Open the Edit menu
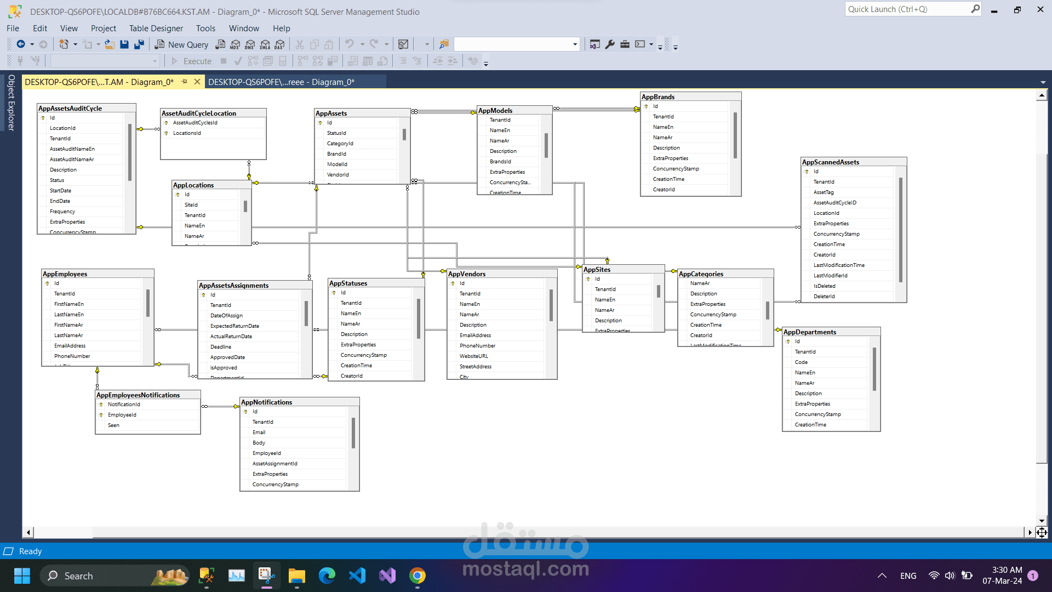Image resolution: width=1052 pixels, height=592 pixels. [40, 29]
